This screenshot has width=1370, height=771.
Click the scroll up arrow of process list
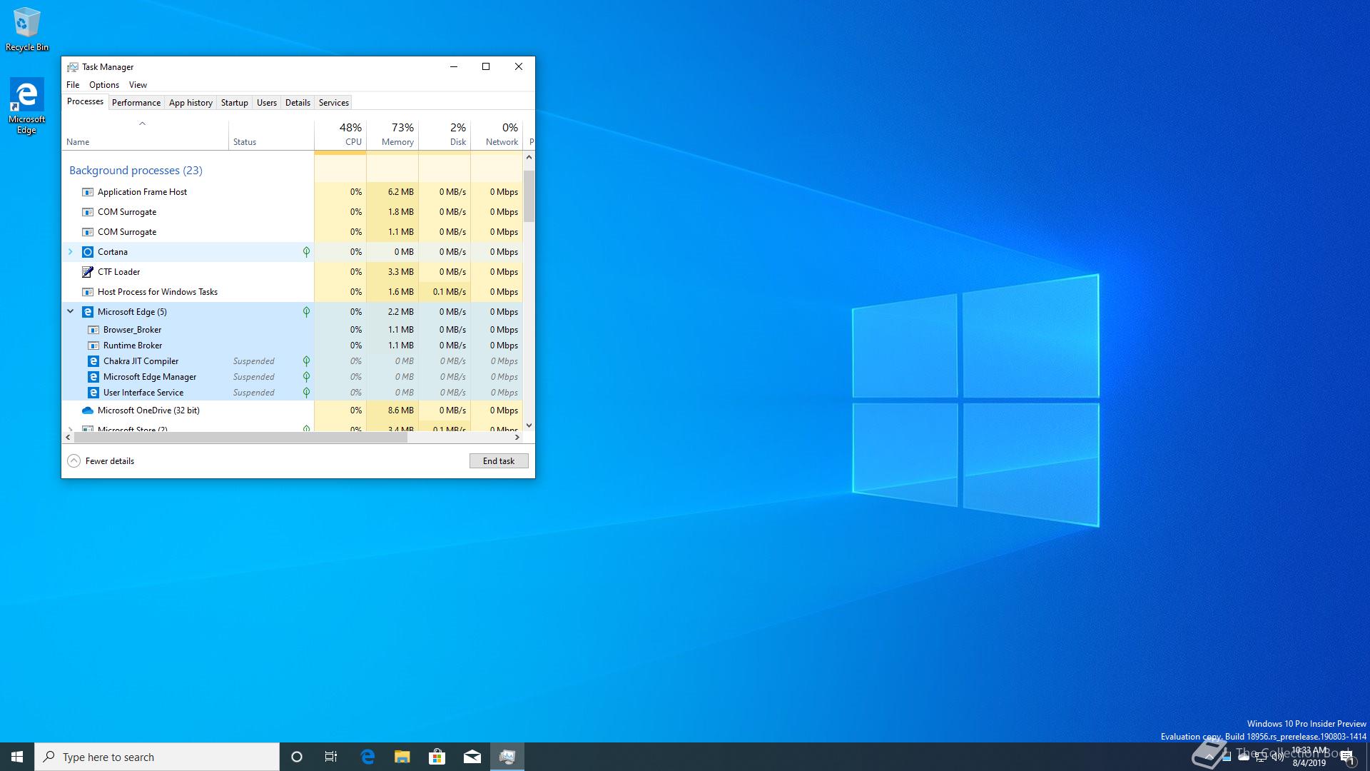point(529,157)
